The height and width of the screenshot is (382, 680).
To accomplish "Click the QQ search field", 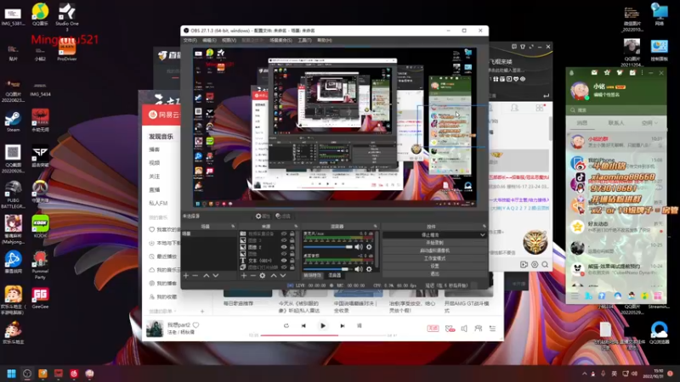I will [615, 110].
